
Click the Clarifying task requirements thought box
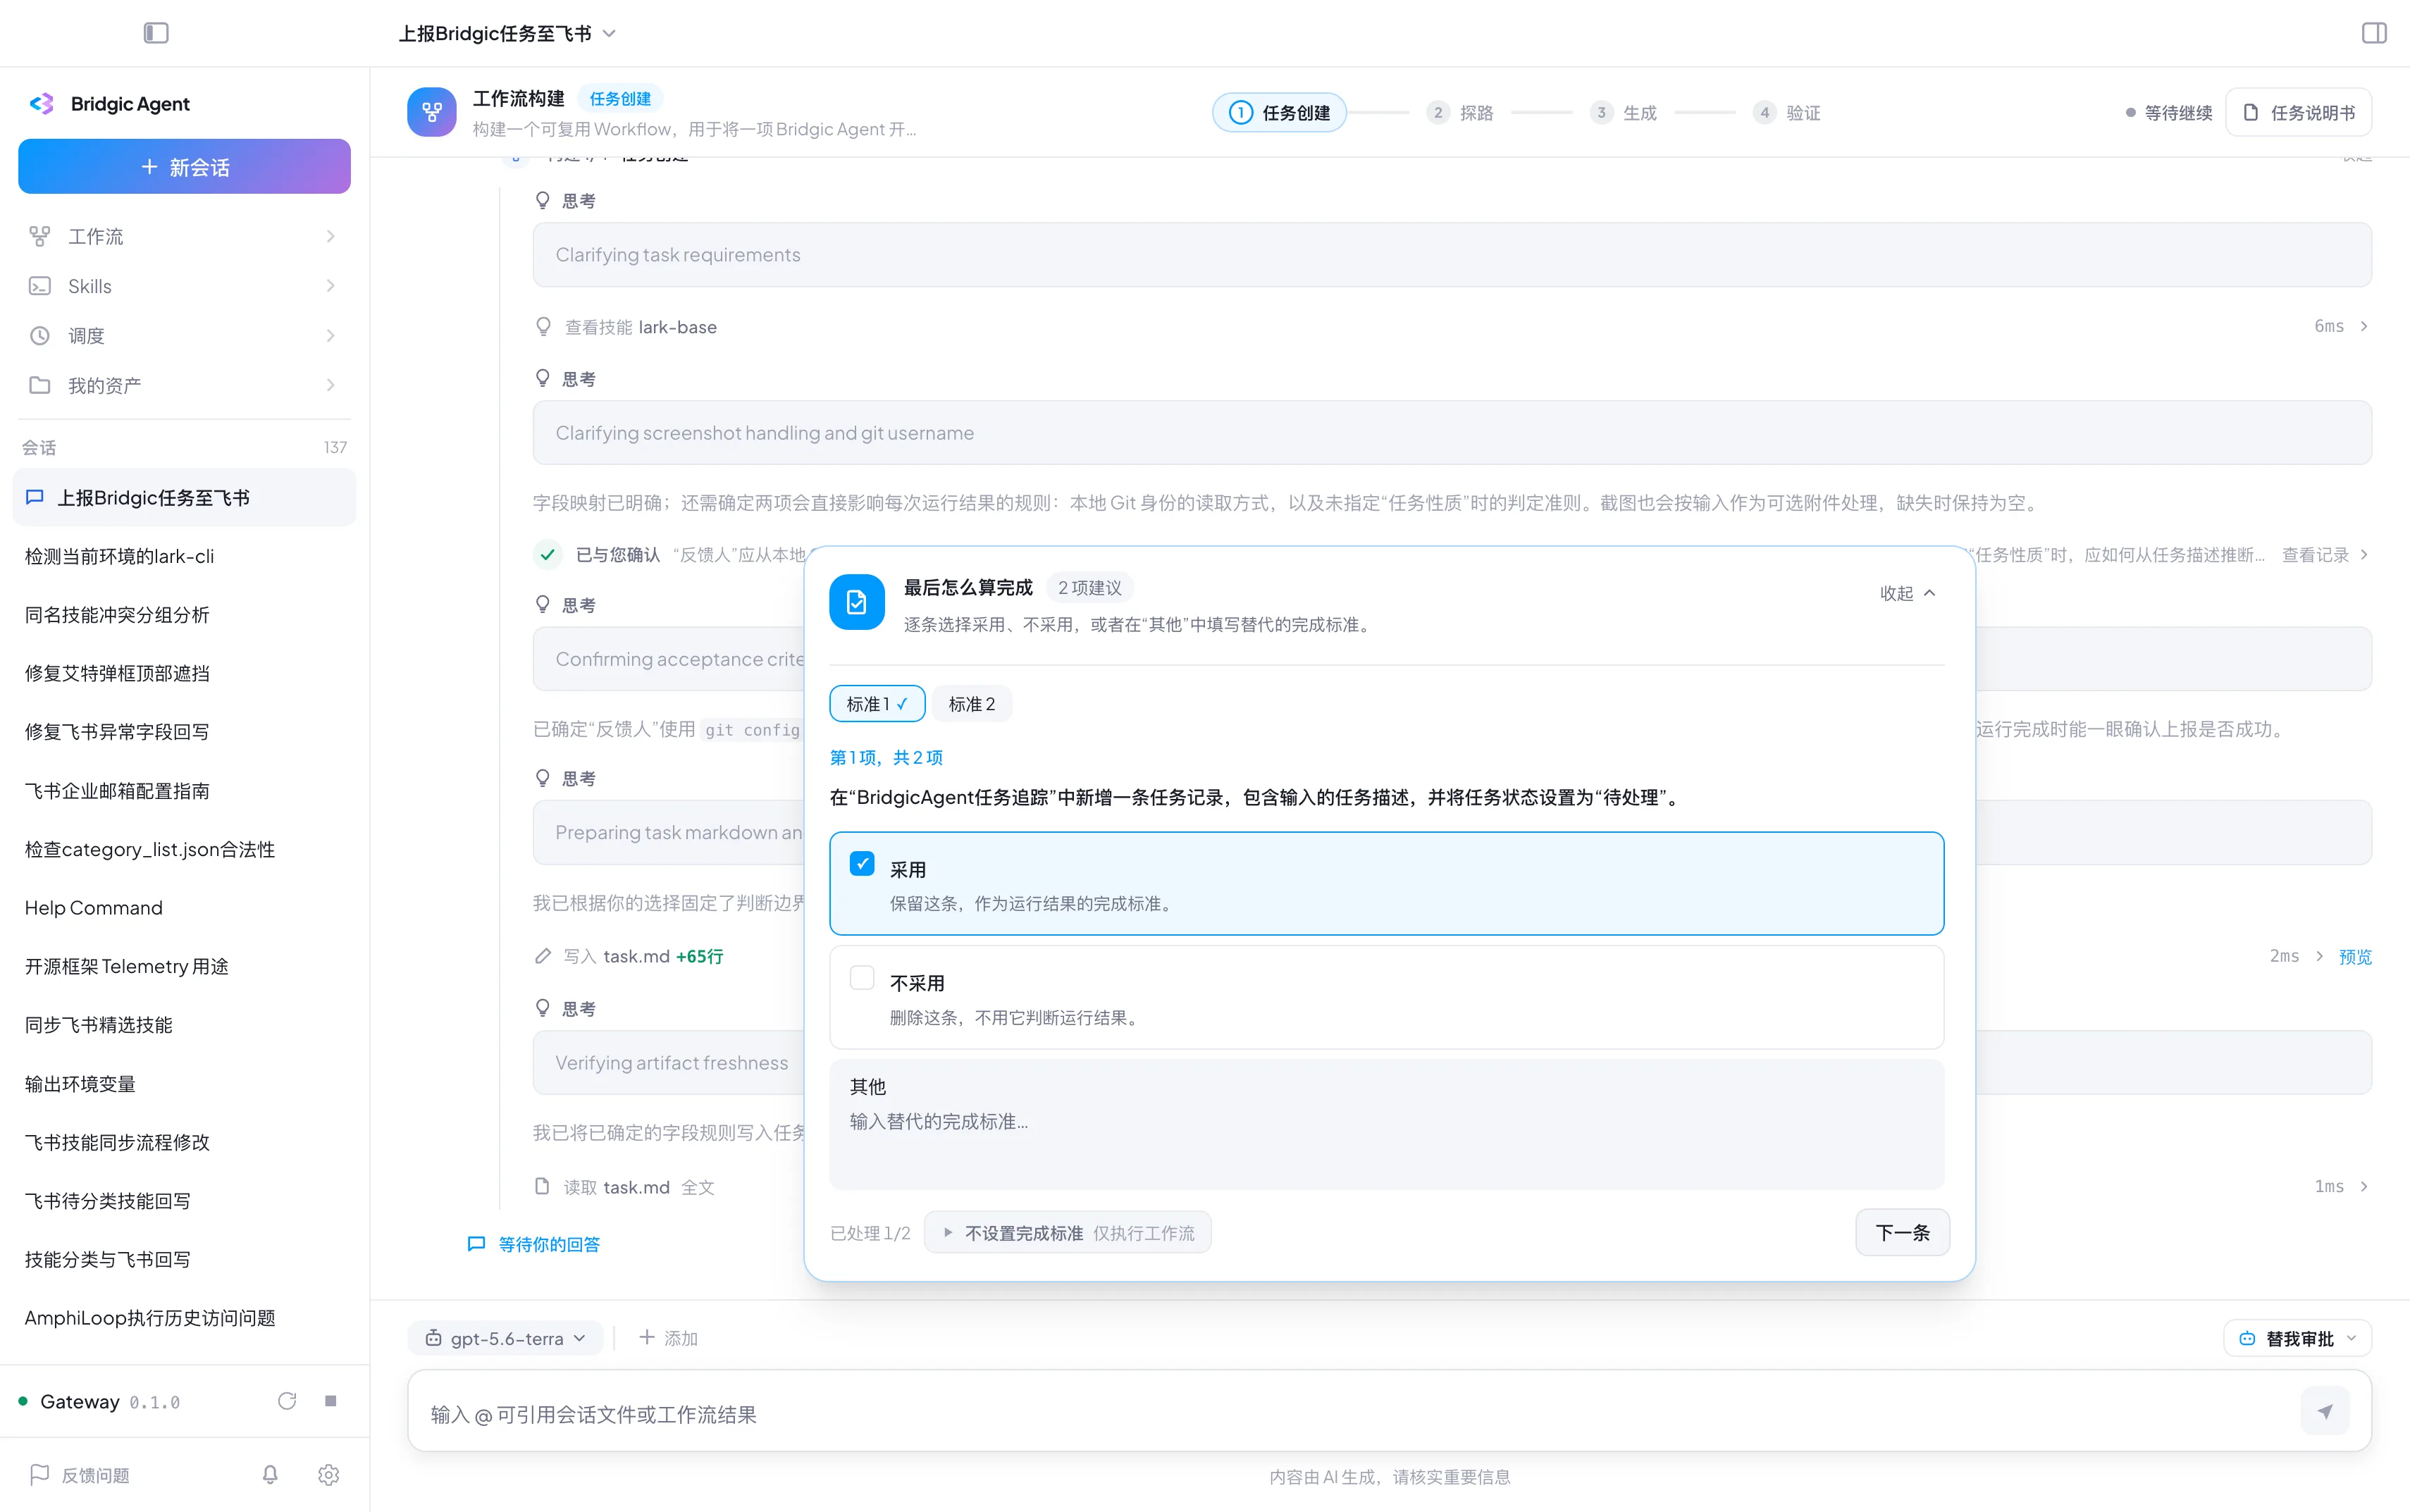(x=1452, y=254)
